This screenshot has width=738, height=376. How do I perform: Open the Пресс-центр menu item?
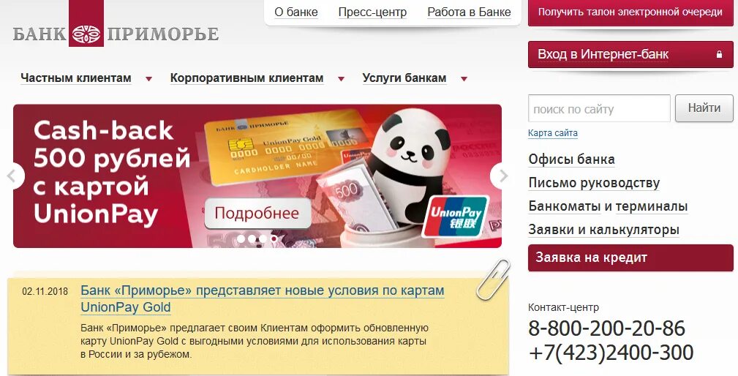click(x=372, y=12)
